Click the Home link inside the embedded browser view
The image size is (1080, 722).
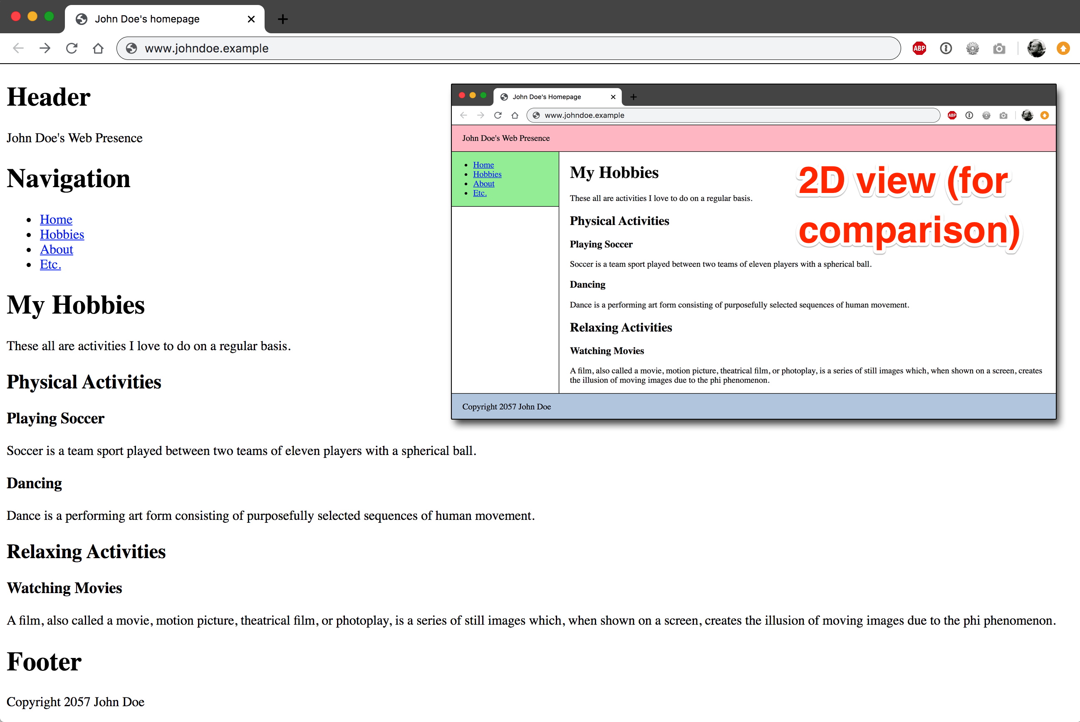click(483, 164)
